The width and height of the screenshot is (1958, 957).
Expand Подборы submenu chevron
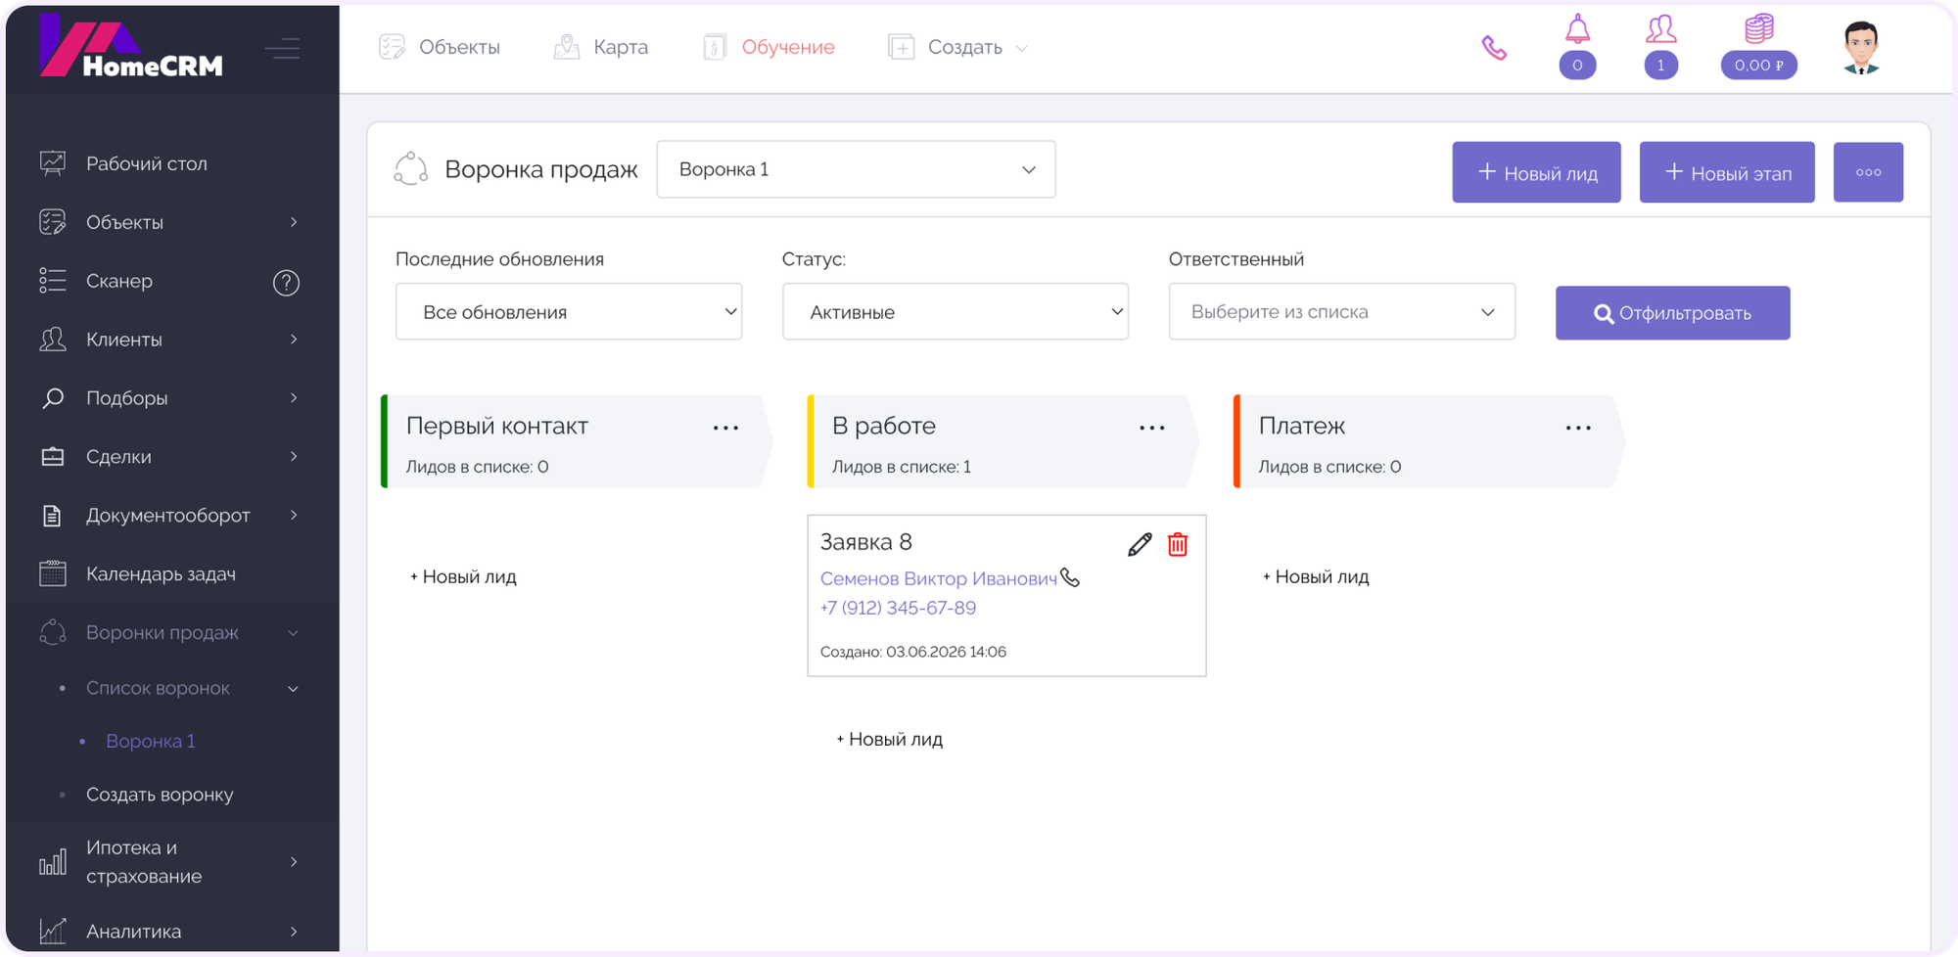point(294,398)
